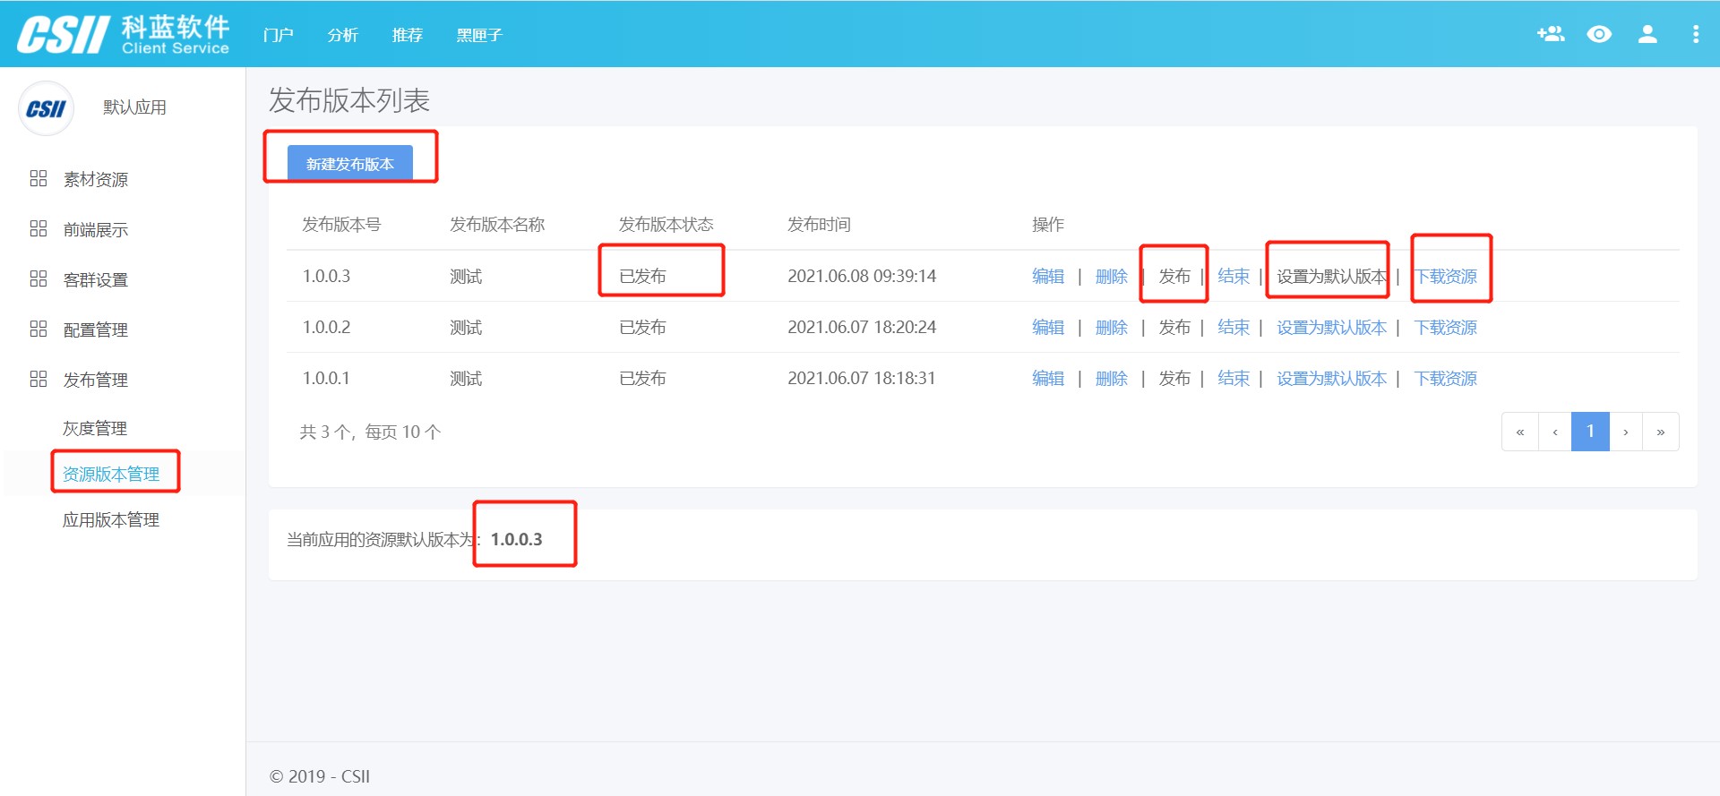The width and height of the screenshot is (1720, 796).
Task: Expand 前端展示 in the sidebar
Action: (96, 229)
